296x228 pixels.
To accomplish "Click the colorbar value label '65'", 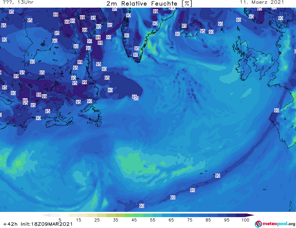I will point(171,220).
